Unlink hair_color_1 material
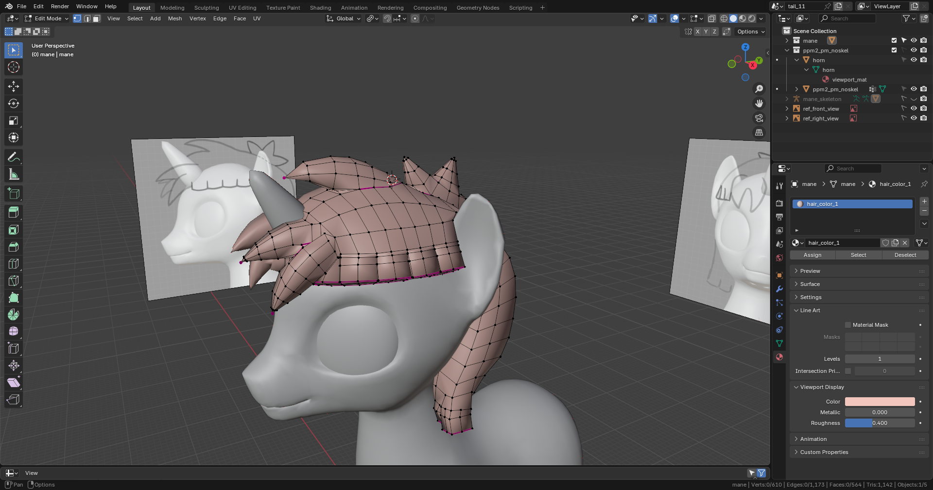Viewport: 933px width, 490px height. click(905, 243)
